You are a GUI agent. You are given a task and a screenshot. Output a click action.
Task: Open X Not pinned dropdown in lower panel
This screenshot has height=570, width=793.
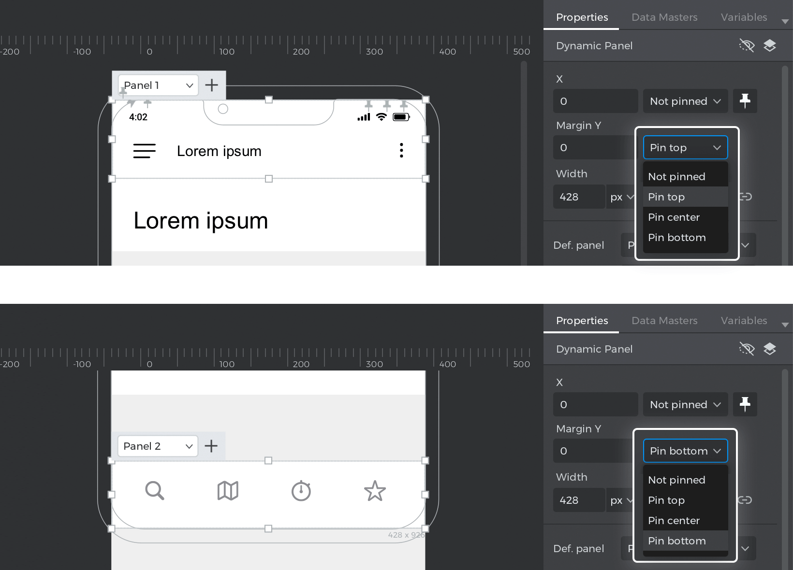pos(686,404)
